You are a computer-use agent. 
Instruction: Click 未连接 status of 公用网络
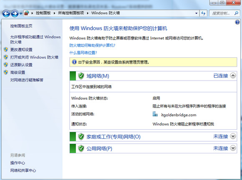221,148
